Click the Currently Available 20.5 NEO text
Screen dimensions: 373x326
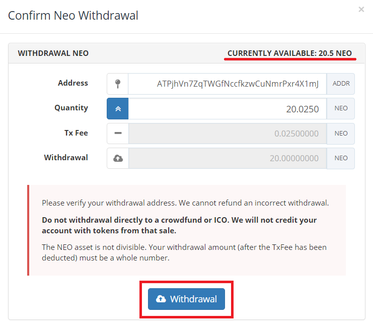[289, 53]
